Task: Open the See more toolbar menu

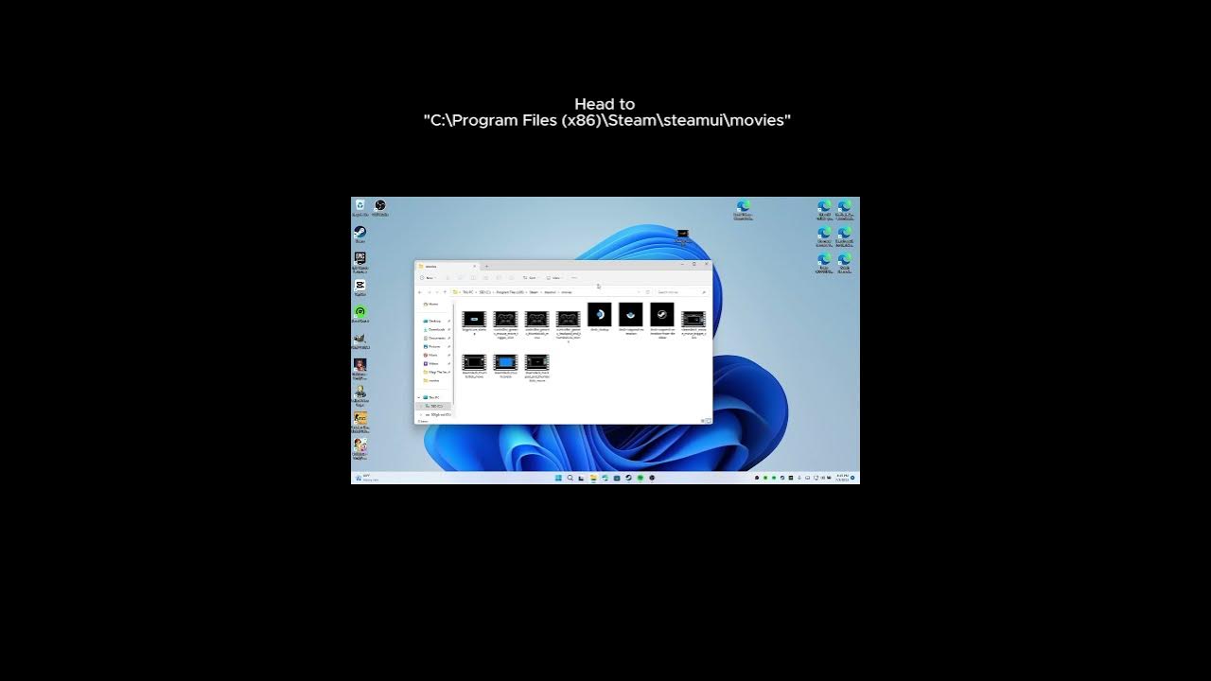Action: (574, 278)
